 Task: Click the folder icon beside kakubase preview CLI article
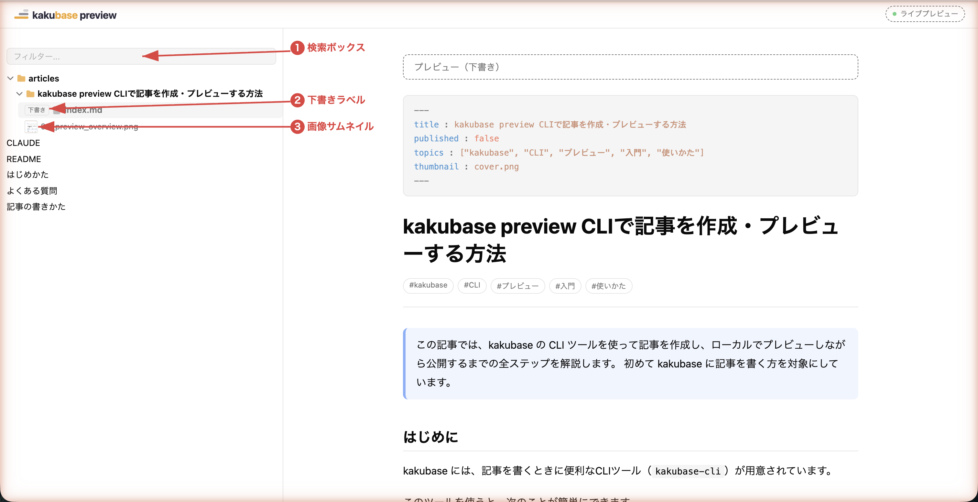pos(30,93)
